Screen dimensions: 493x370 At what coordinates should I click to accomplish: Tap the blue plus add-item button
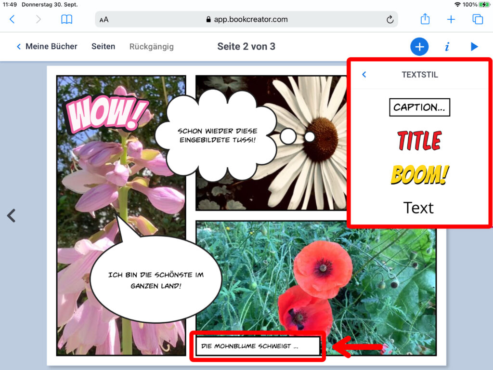pyautogui.click(x=419, y=47)
